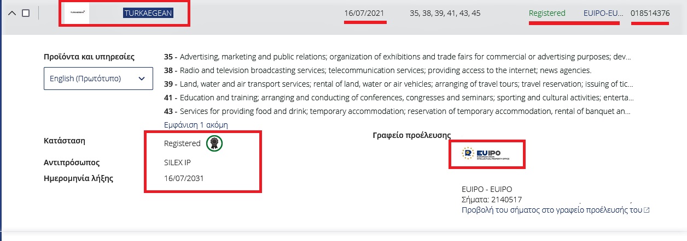Click the dropdown arrow in the language selector
The height and width of the screenshot is (241, 687).
pyautogui.click(x=142, y=79)
